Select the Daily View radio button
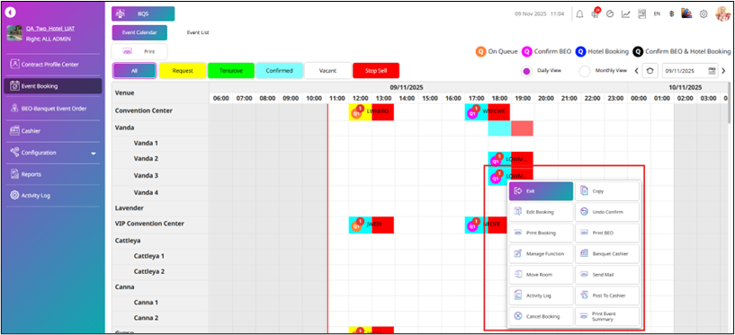The image size is (735, 335). point(526,72)
